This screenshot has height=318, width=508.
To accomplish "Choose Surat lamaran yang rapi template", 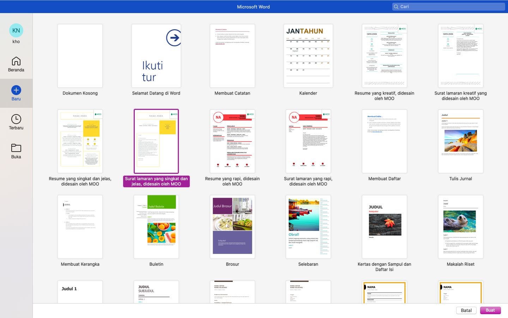I will [308, 141].
